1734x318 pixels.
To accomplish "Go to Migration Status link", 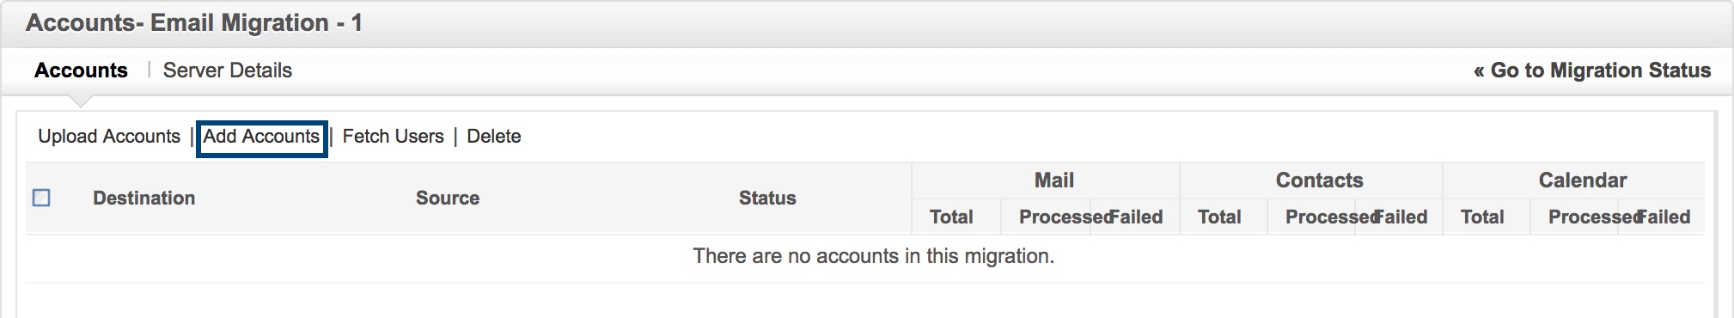I will click(x=1592, y=70).
